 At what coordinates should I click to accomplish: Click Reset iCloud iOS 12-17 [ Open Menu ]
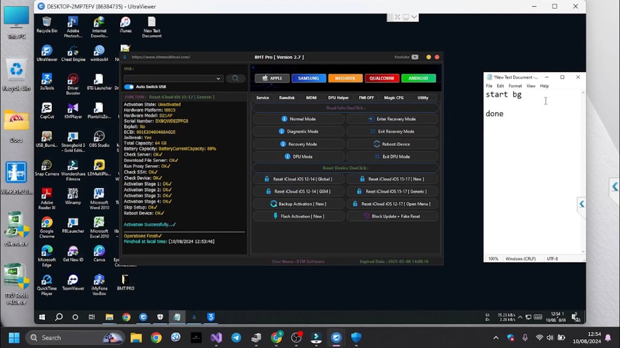[x=392, y=204]
